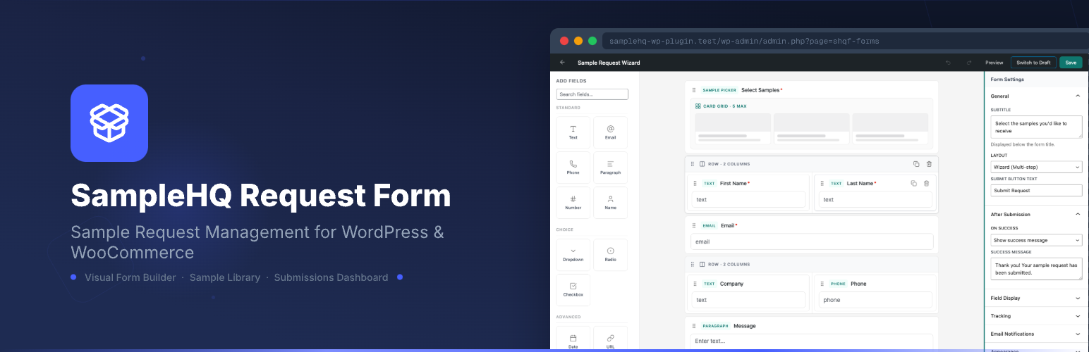Add a Checkbox field from Choice section

click(573, 290)
